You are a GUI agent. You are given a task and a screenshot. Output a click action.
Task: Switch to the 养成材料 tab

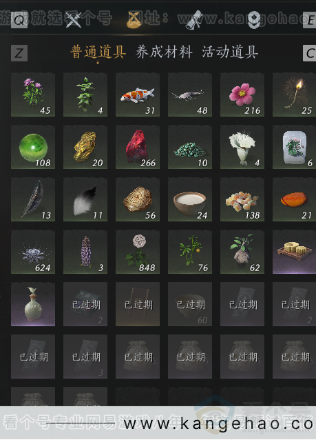[164, 52]
